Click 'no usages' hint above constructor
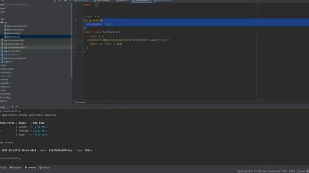 click(92, 37)
